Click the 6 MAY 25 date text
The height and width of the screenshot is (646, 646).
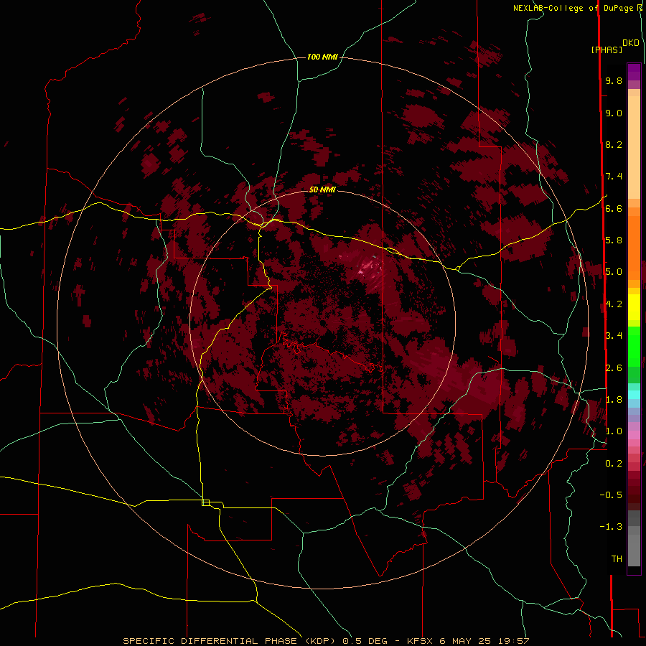click(467, 641)
